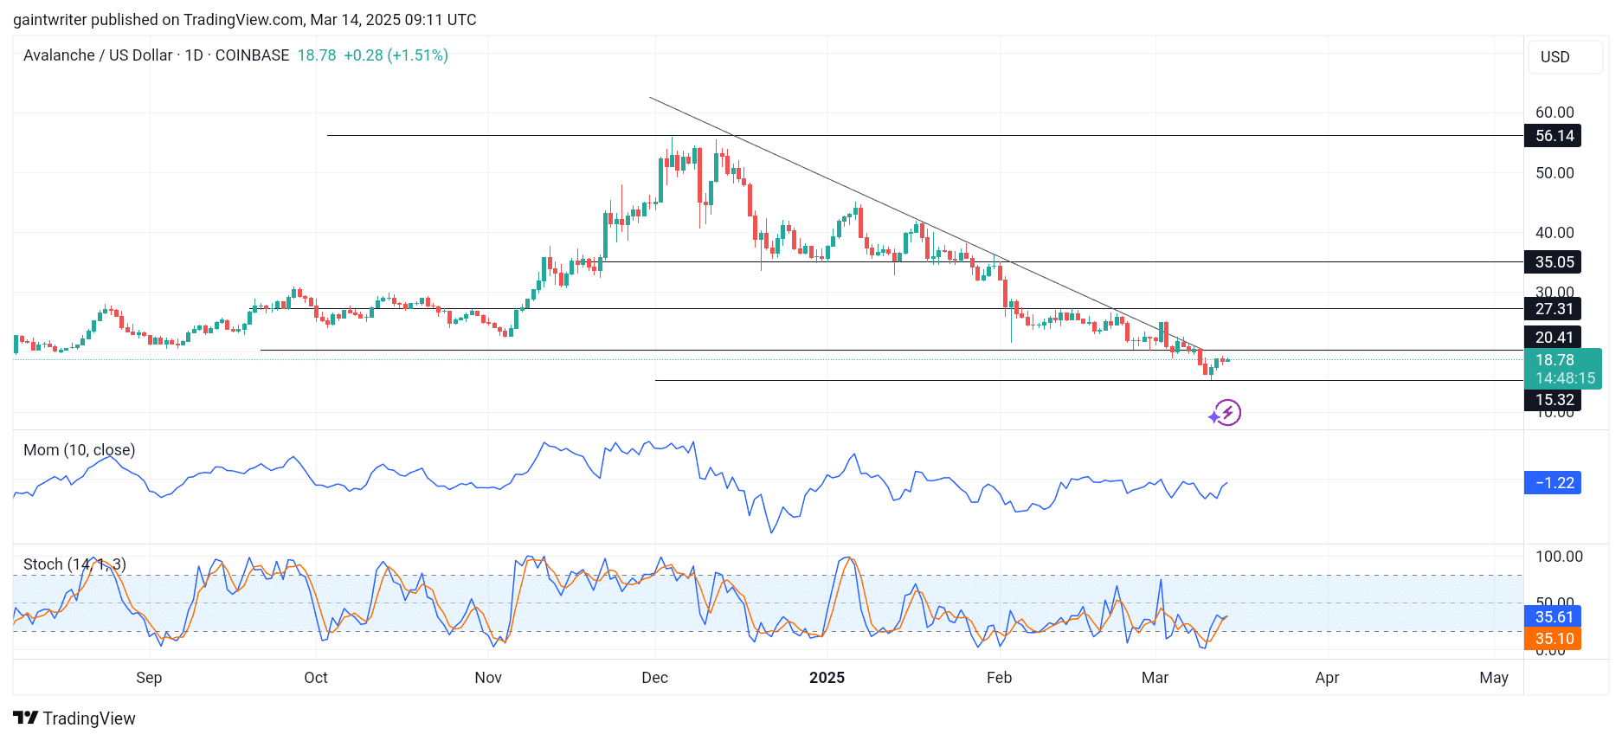Click the Momentum value -1.22 label
The height and width of the screenshot is (741, 1622).
[1553, 483]
